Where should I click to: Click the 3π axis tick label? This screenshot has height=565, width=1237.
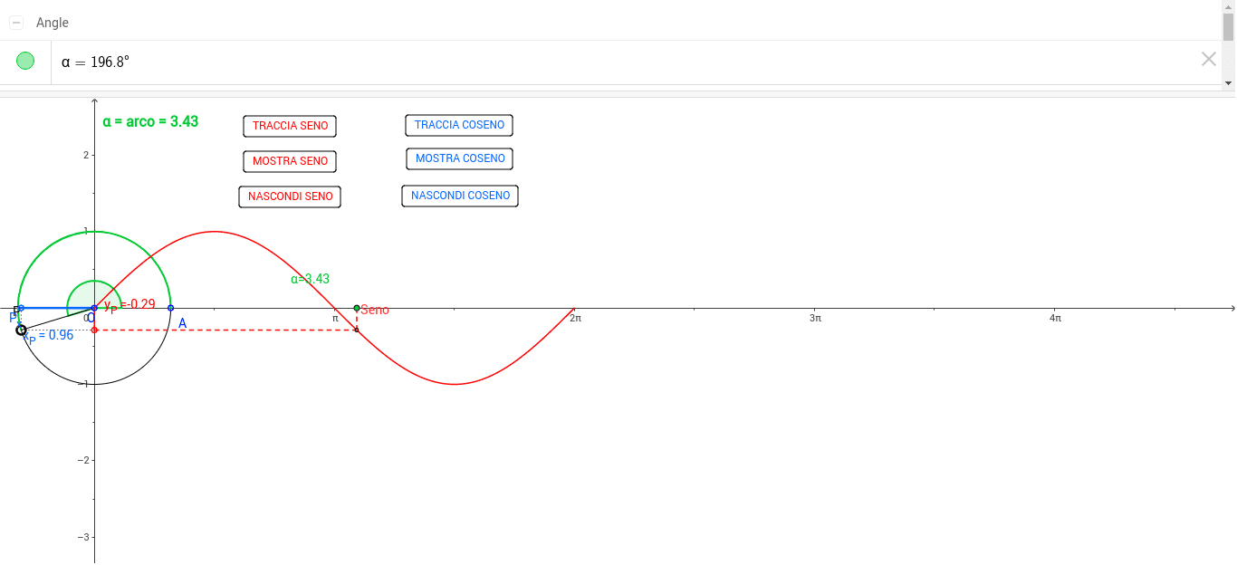click(x=815, y=318)
